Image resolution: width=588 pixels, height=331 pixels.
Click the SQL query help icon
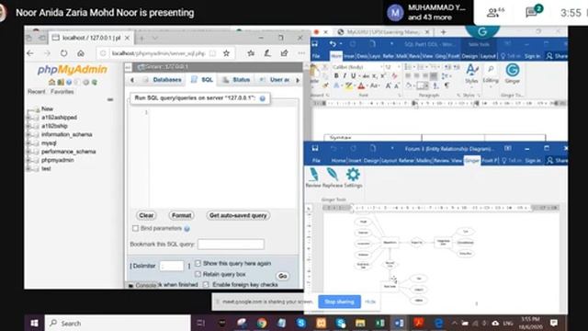tap(263, 98)
